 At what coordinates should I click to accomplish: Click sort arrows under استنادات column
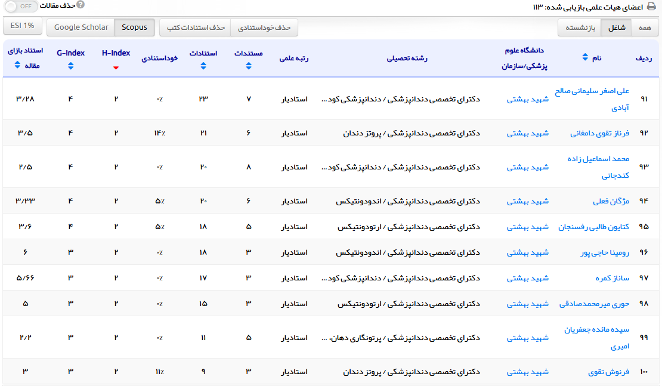coord(203,66)
